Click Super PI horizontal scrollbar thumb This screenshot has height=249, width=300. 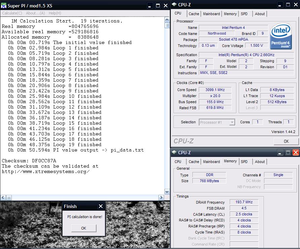9,197
